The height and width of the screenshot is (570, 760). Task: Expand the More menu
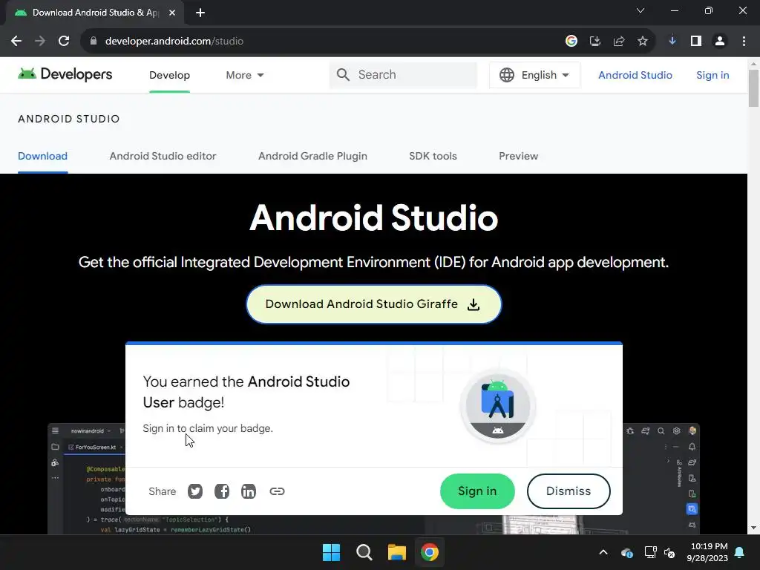tap(245, 75)
